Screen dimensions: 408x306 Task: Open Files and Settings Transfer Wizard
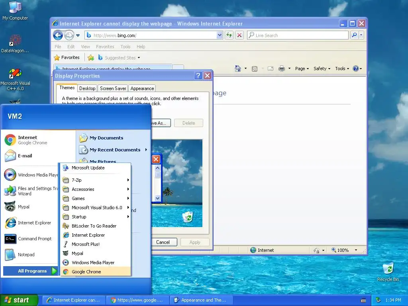coord(31,191)
